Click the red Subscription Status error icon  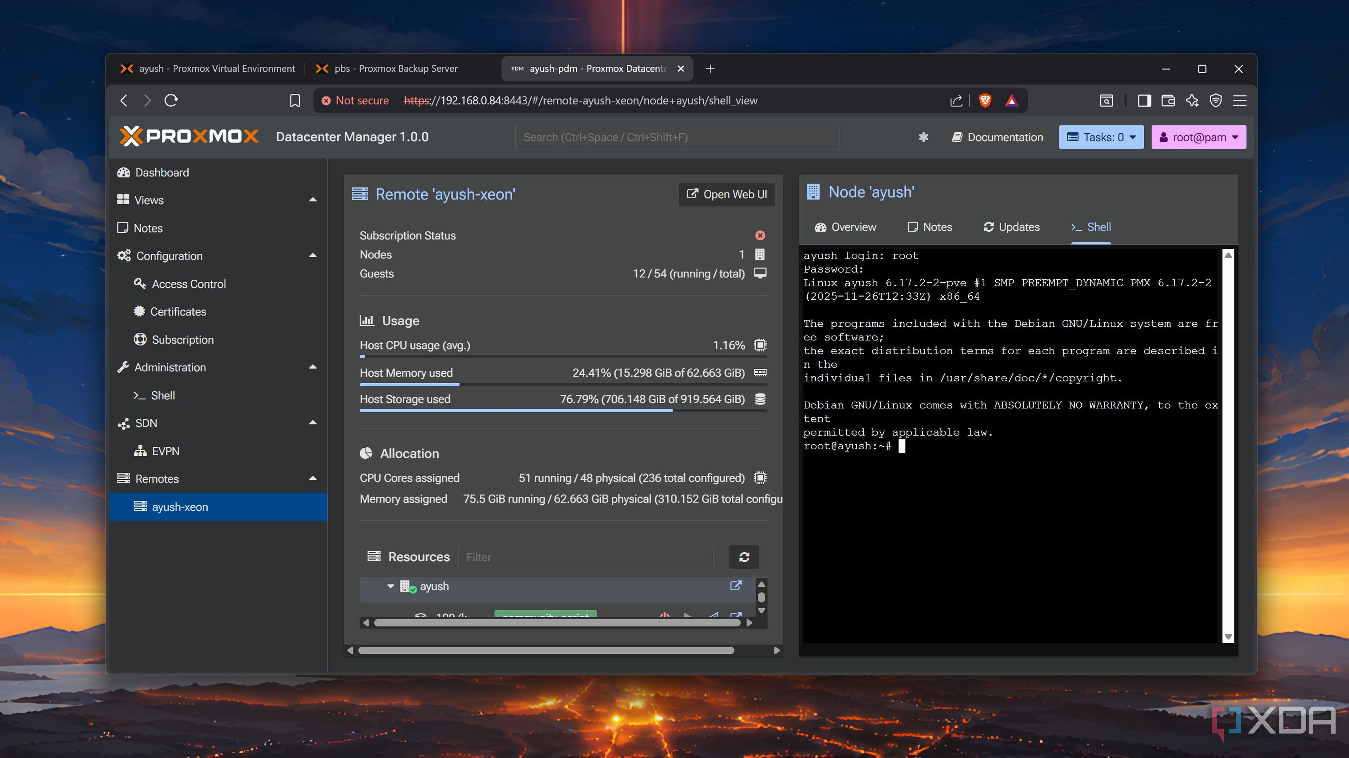(760, 235)
